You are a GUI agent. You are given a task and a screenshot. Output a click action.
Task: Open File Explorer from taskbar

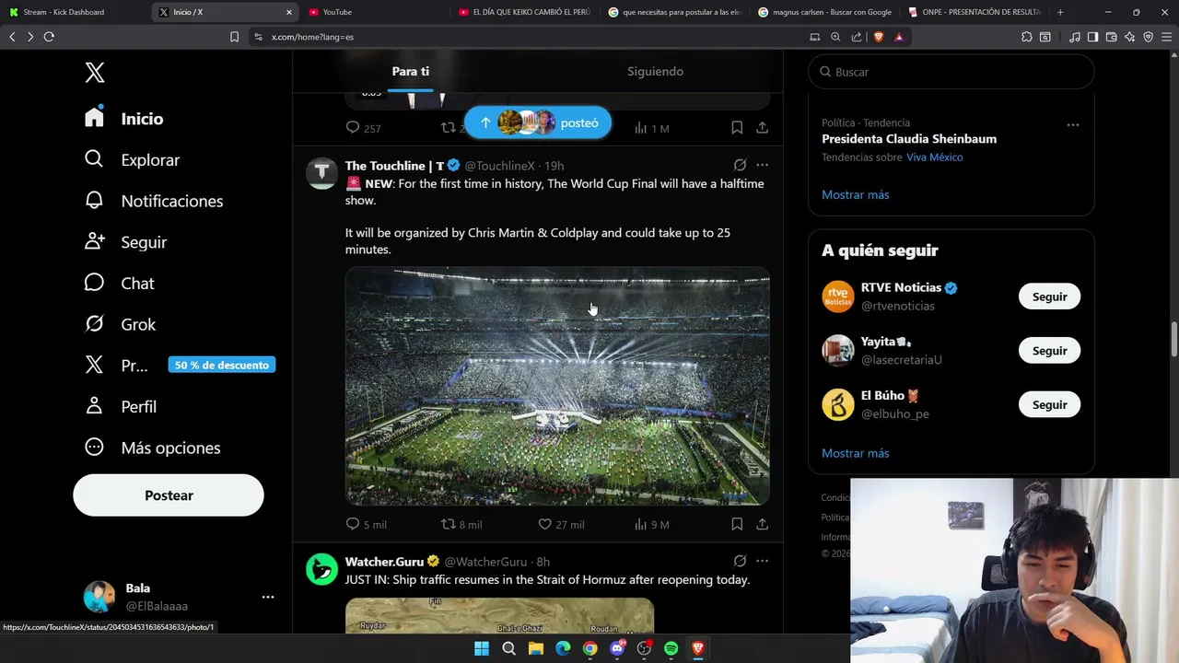coord(535,648)
